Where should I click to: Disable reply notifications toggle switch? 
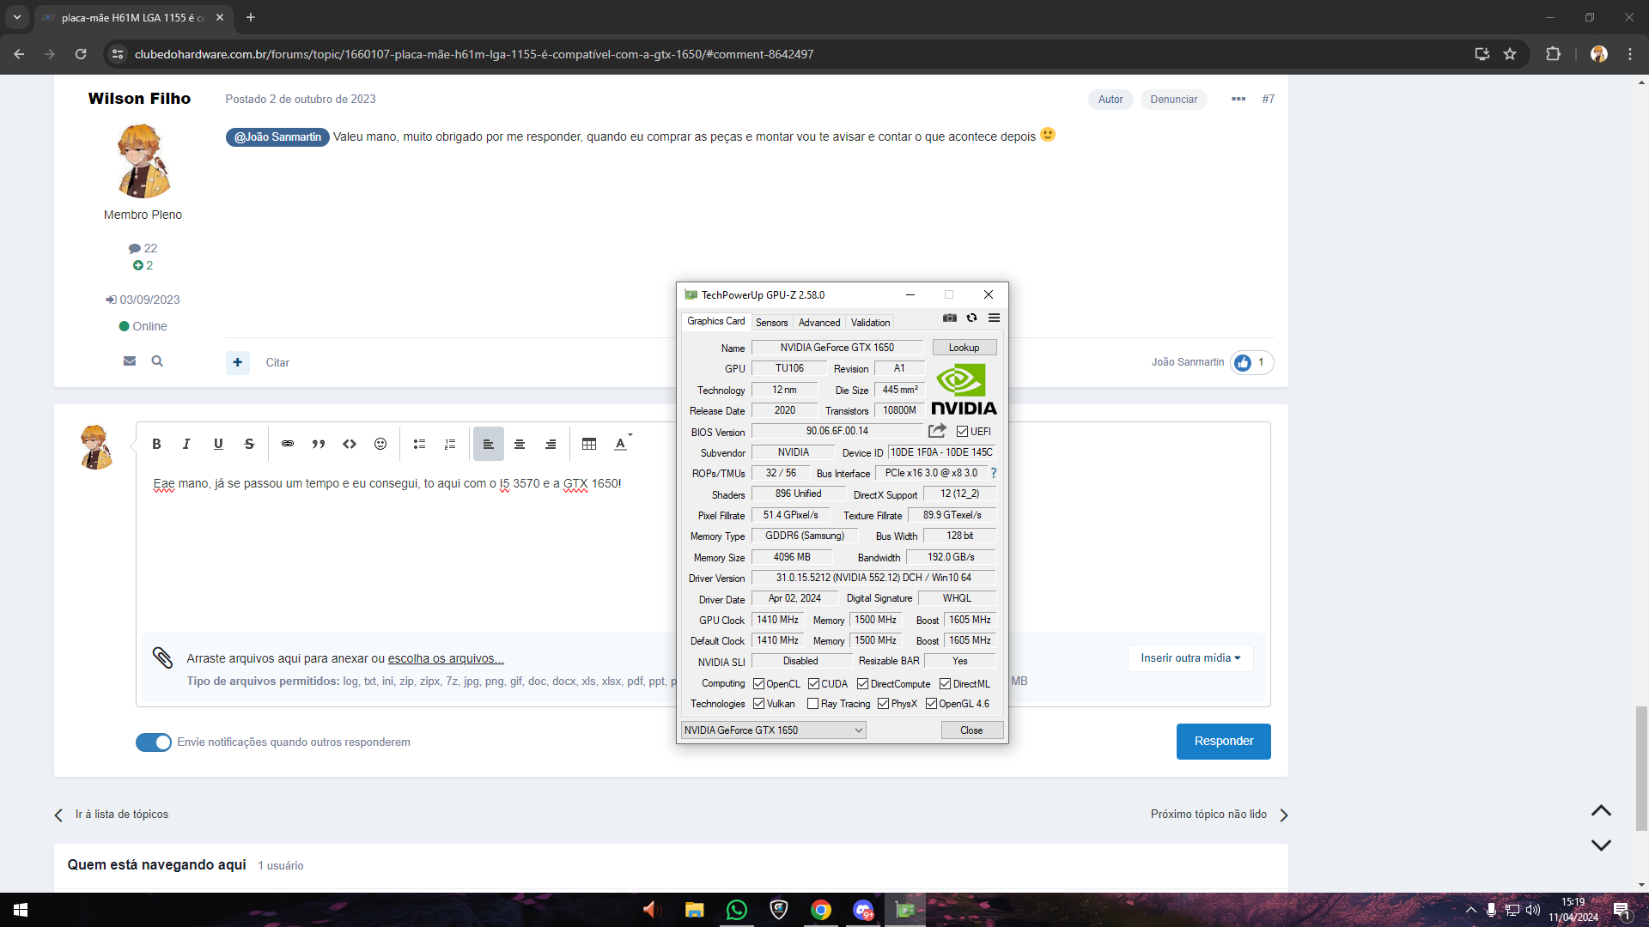(154, 742)
